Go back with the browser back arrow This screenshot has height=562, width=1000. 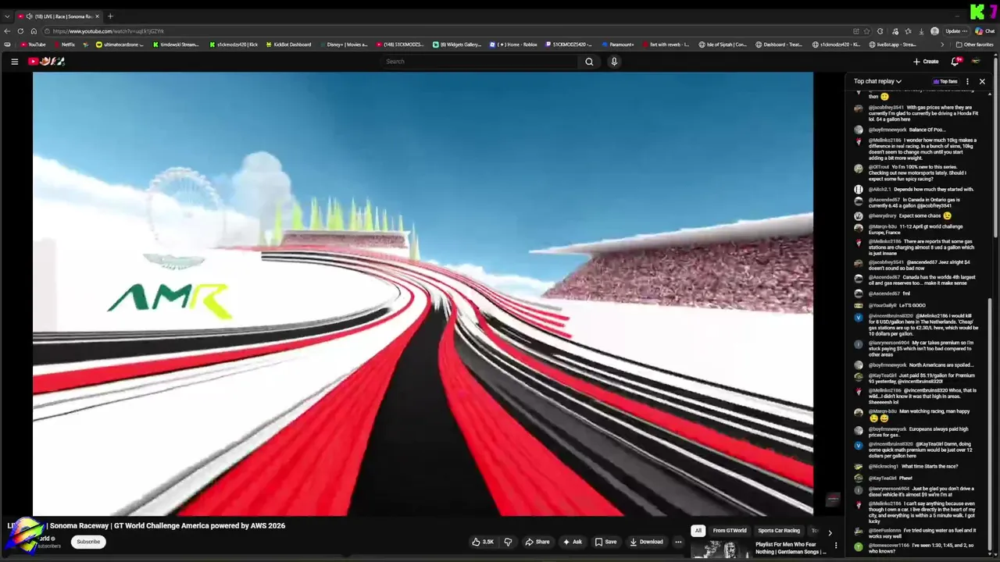pyautogui.click(x=7, y=31)
